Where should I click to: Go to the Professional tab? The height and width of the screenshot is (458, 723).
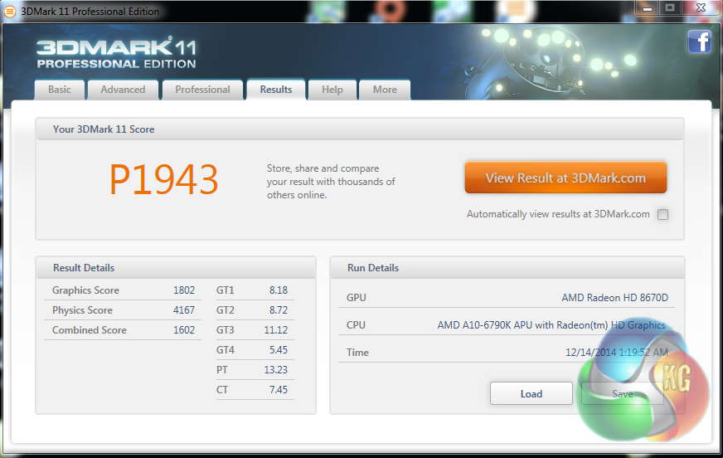click(x=202, y=90)
